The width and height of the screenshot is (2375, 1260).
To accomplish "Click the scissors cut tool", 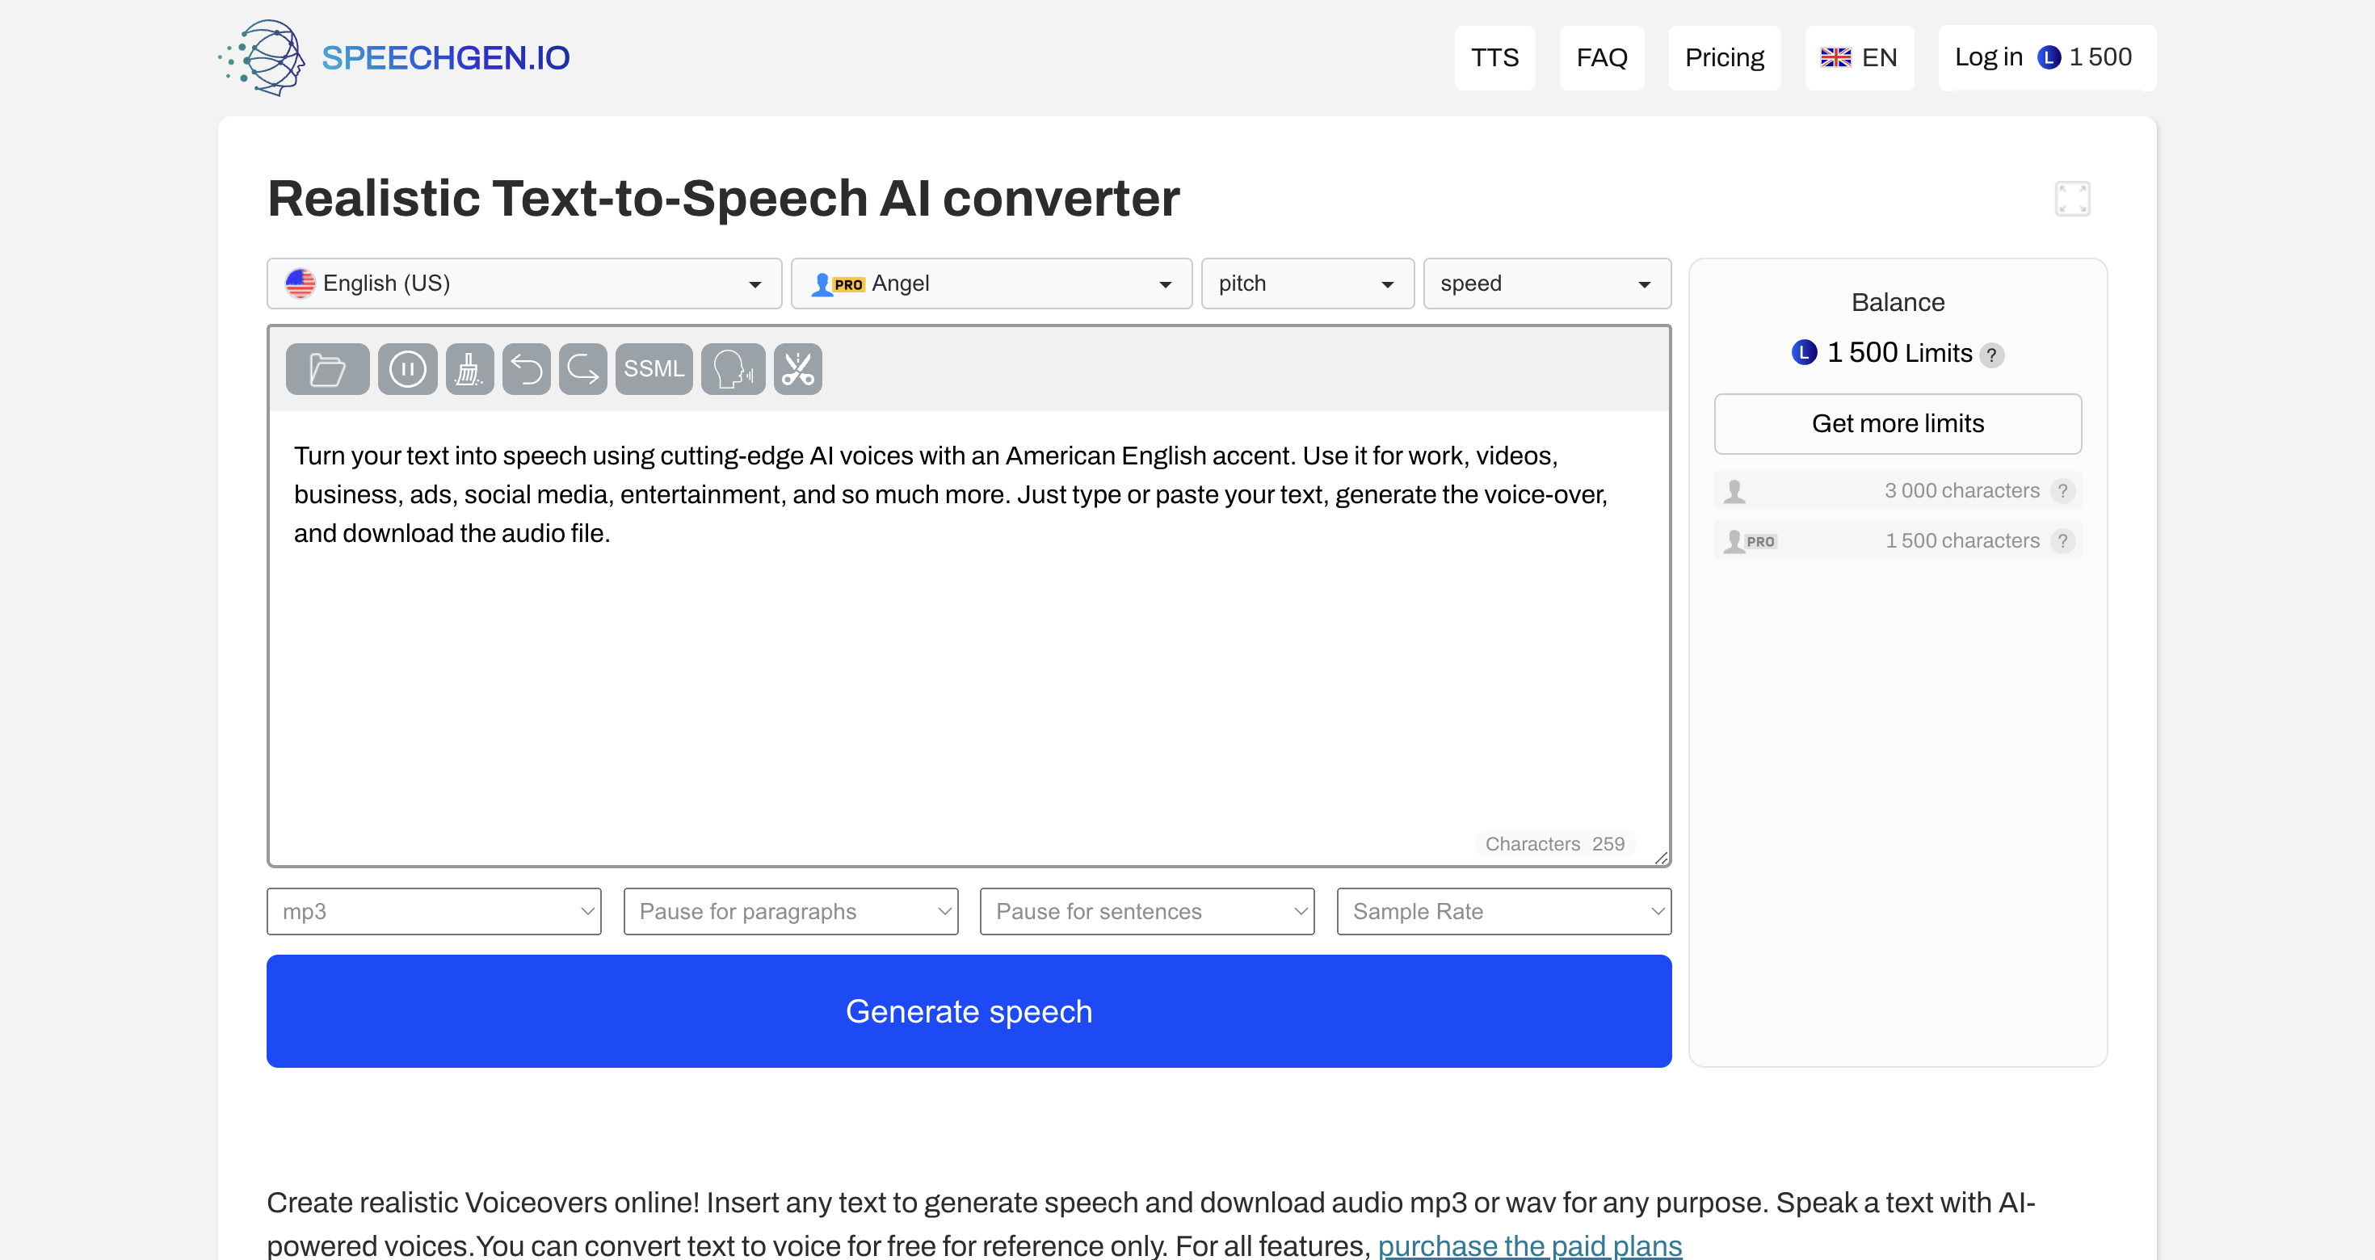I will coord(797,370).
